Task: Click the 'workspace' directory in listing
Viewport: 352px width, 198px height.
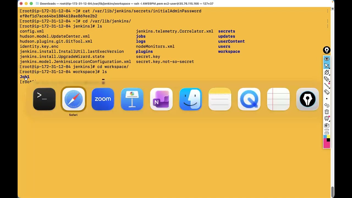Action: (229, 51)
